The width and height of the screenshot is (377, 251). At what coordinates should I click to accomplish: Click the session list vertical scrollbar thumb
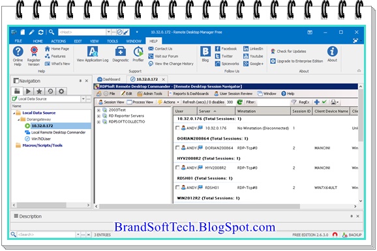point(361,115)
